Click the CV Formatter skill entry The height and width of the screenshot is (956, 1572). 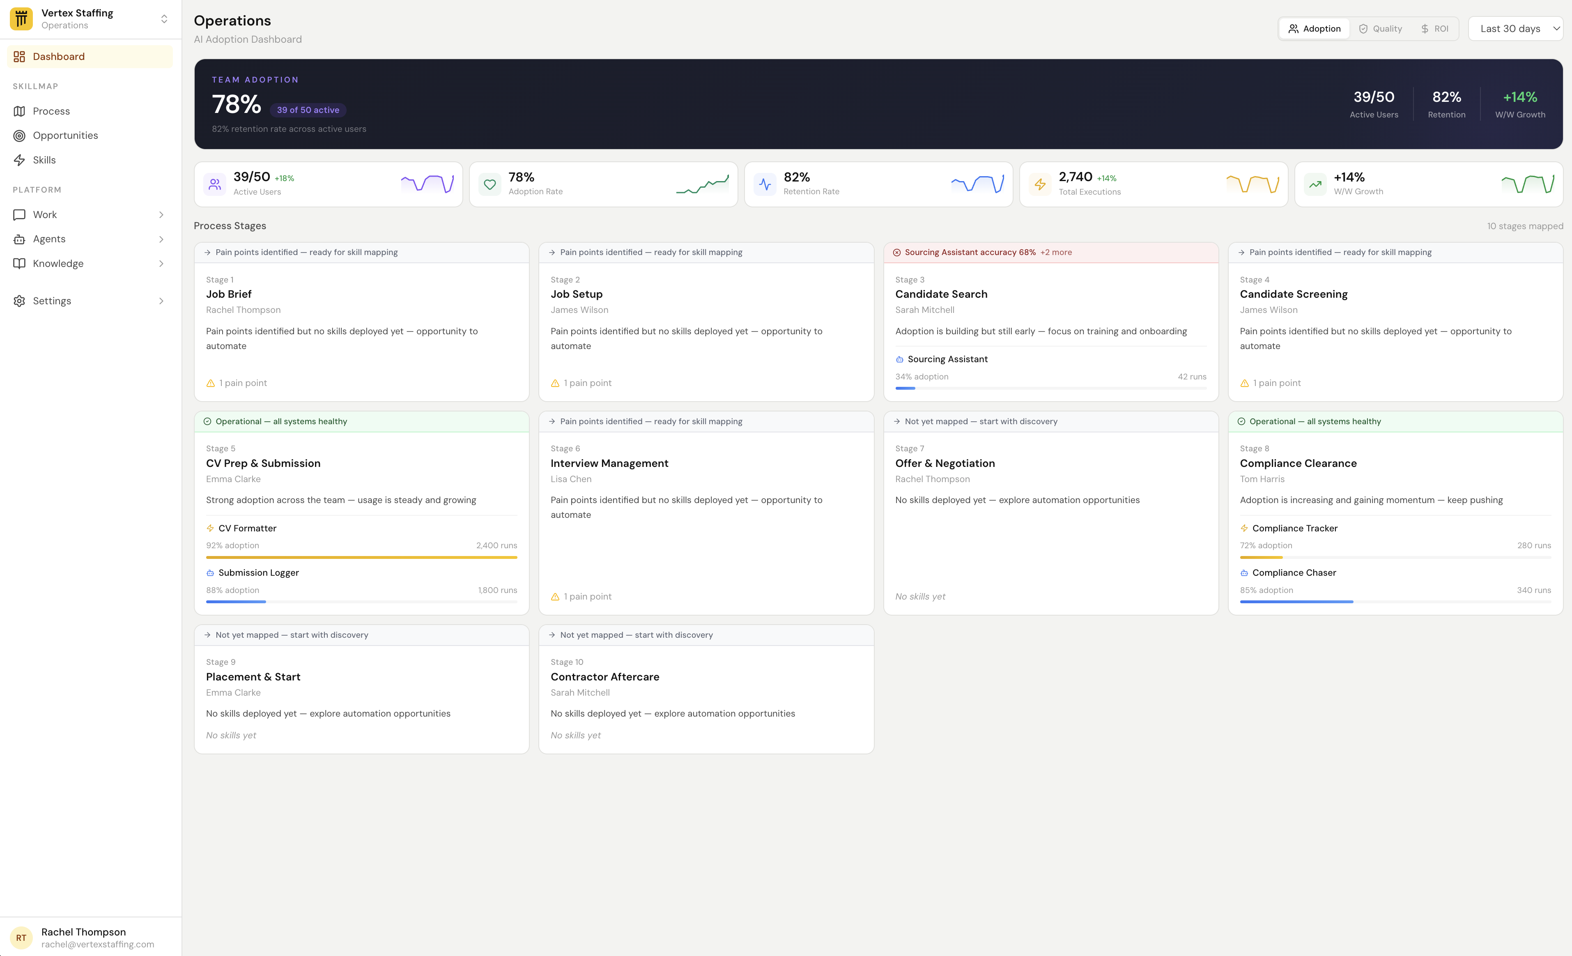[x=247, y=528]
